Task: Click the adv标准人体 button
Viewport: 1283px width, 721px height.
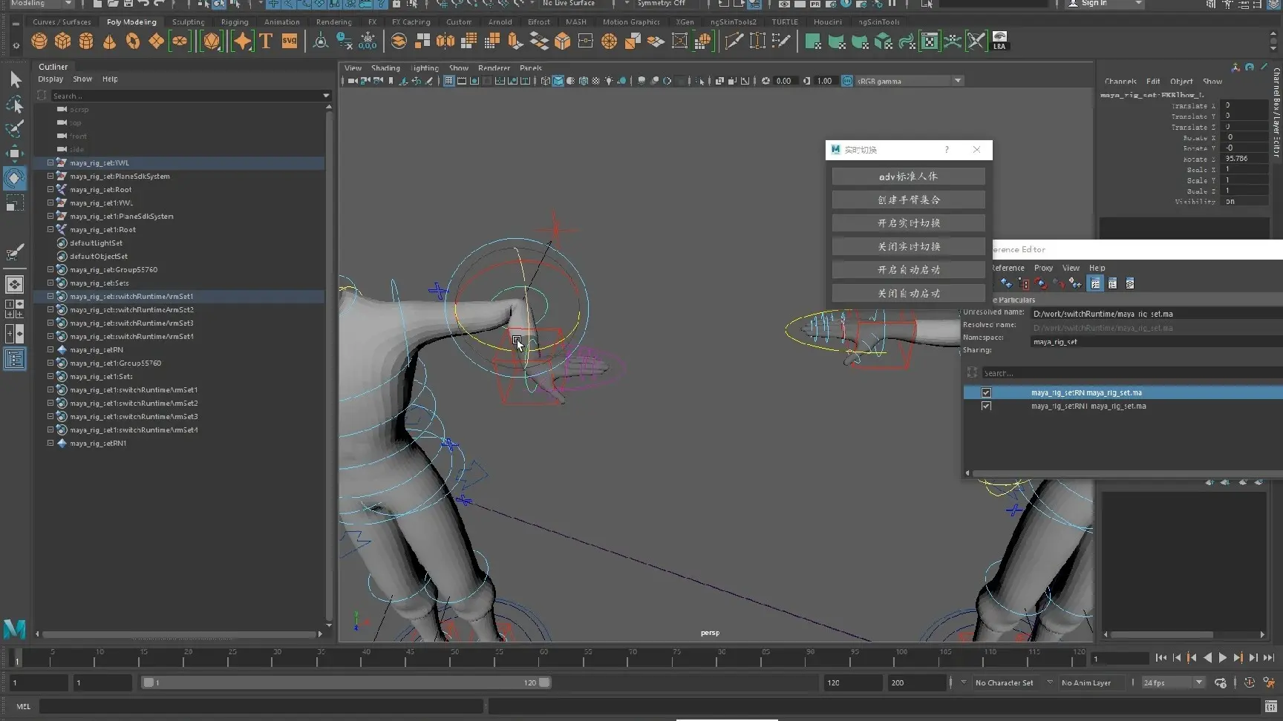Action: click(907, 176)
